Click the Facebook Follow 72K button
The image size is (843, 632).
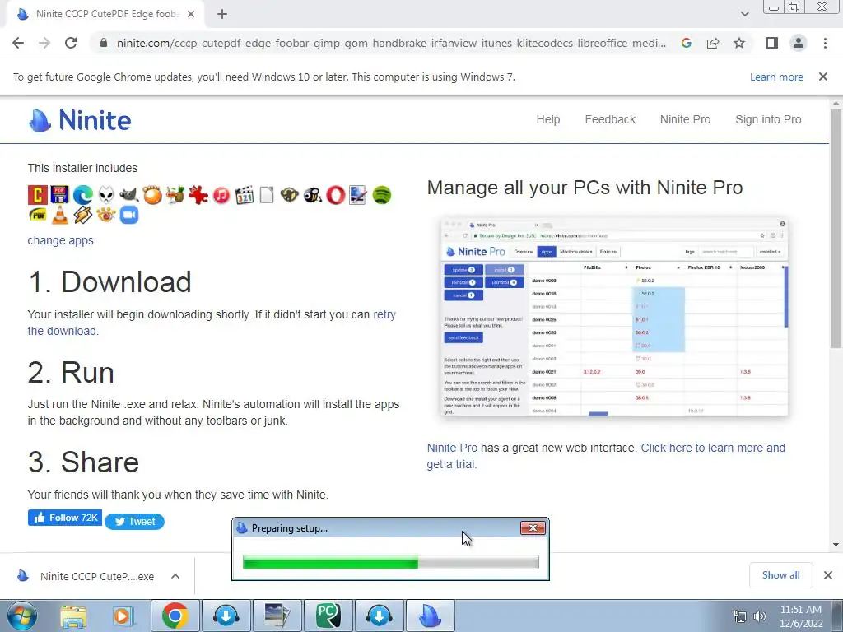[x=65, y=518]
